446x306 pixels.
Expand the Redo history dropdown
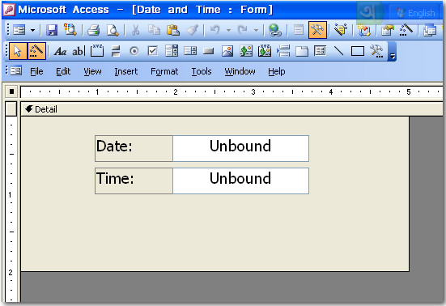point(256,30)
